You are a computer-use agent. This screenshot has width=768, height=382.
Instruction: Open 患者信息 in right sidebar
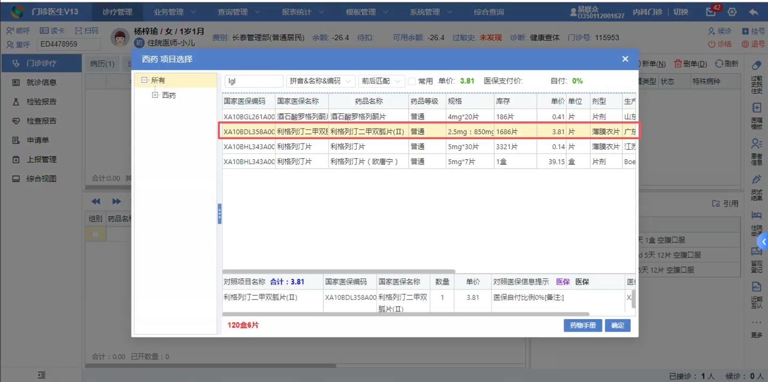click(x=756, y=151)
